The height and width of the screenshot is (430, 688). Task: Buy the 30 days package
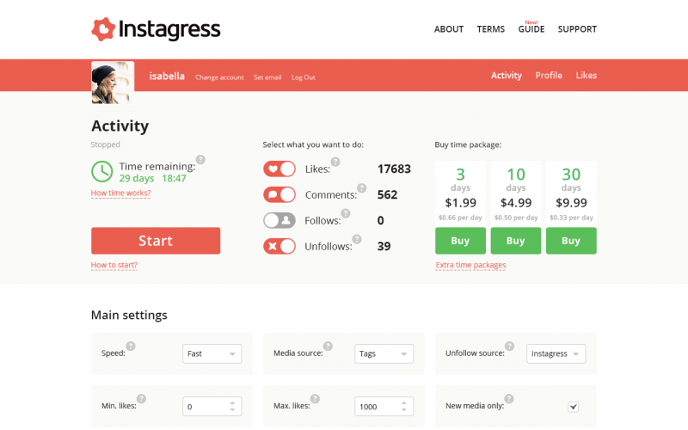pos(571,241)
